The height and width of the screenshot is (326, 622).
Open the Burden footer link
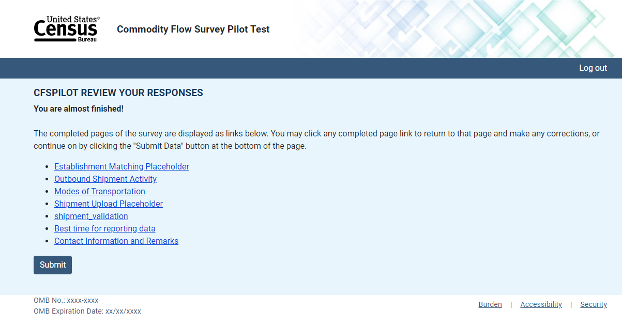coord(490,305)
